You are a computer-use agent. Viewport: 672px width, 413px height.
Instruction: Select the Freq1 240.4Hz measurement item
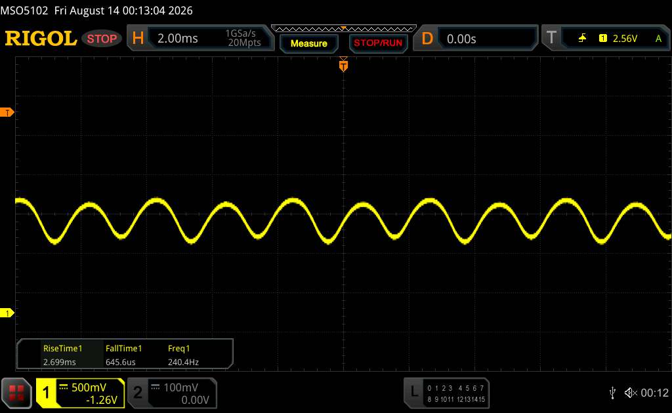(184, 355)
